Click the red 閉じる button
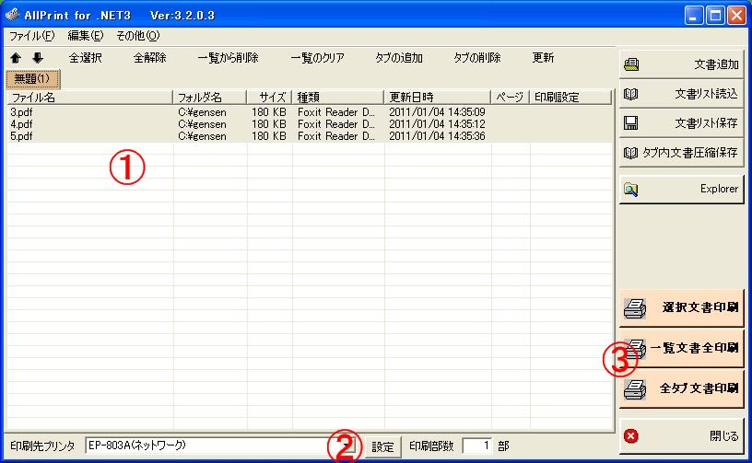Image resolution: width=752 pixels, height=463 pixels. click(681, 436)
